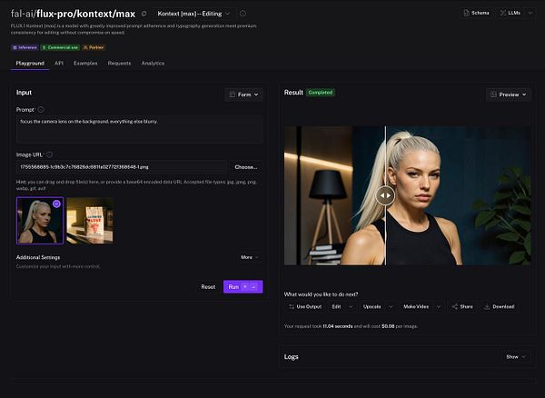
Task: Click the info icon beside the model selector
Action: click(x=243, y=14)
